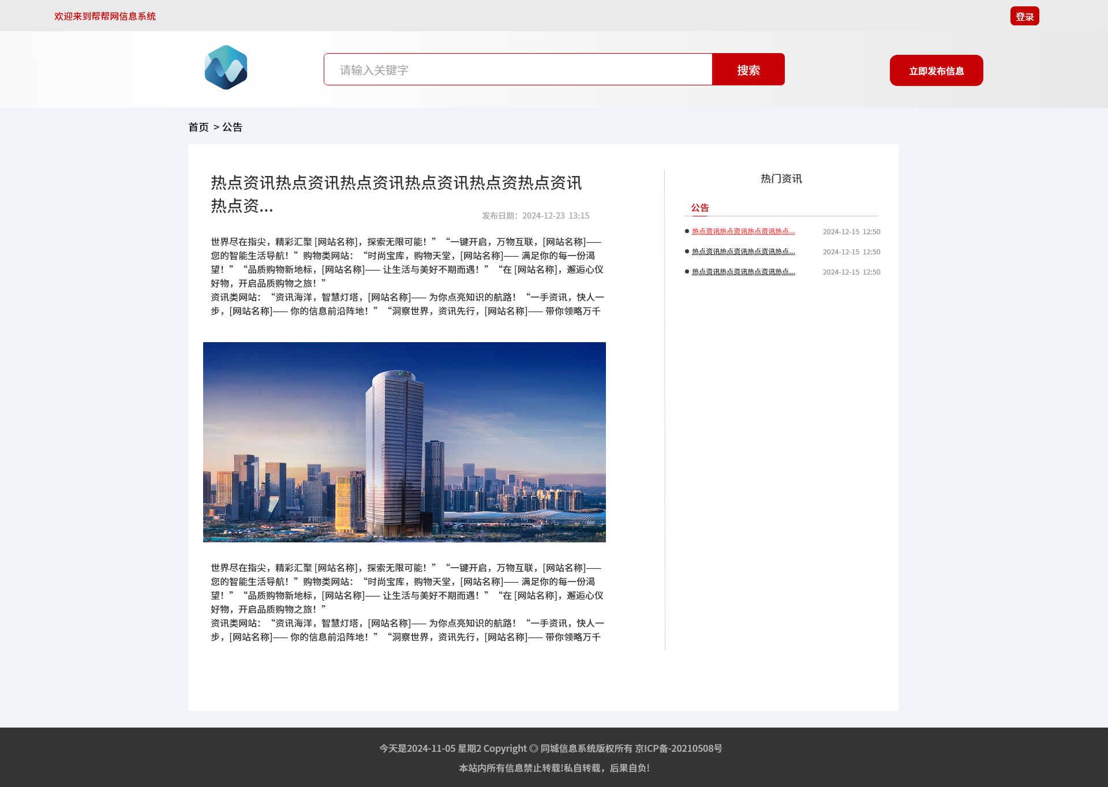Click the site logo icon
The height and width of the screenshot is (787, 1108).
coord(226,68)
